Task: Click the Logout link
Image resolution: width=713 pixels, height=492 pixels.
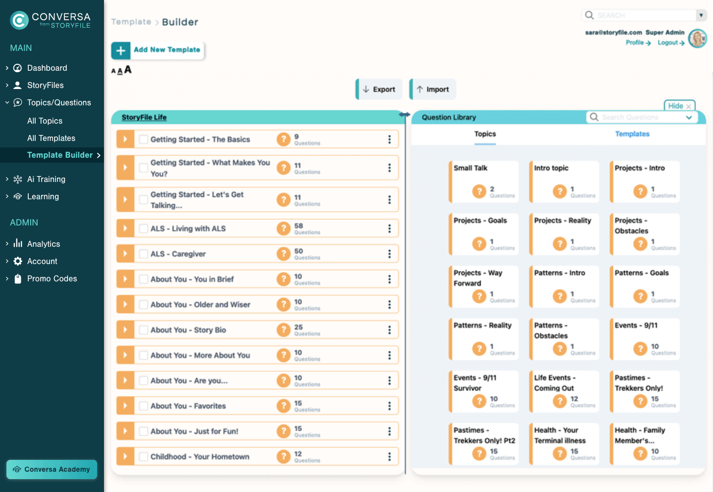Action: tap(671, 43)
